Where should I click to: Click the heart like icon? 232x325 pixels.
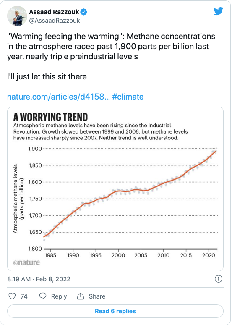12,296
